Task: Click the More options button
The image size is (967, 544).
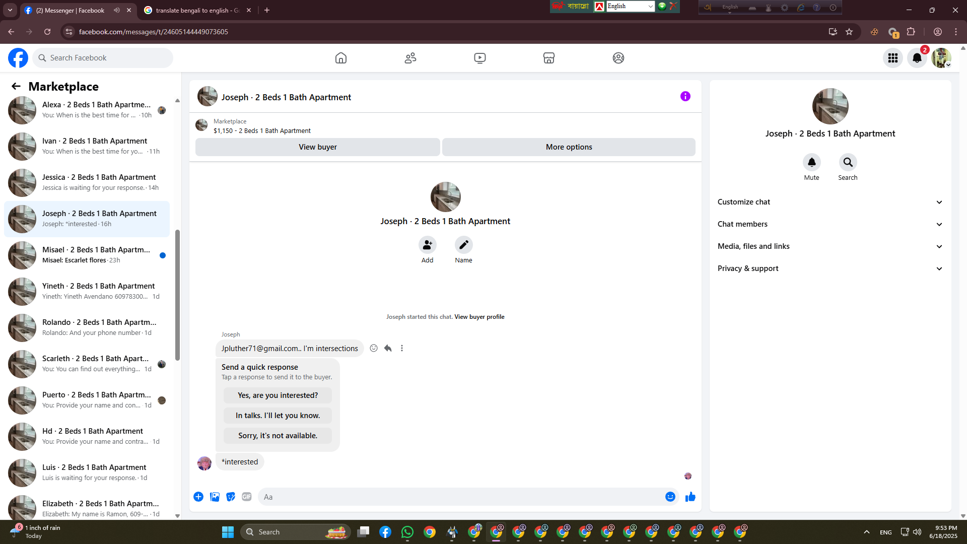Action: [x=569, y=147]
